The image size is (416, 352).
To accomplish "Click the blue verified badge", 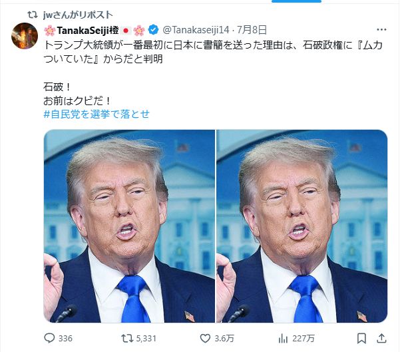I will (x=153, y=30).
